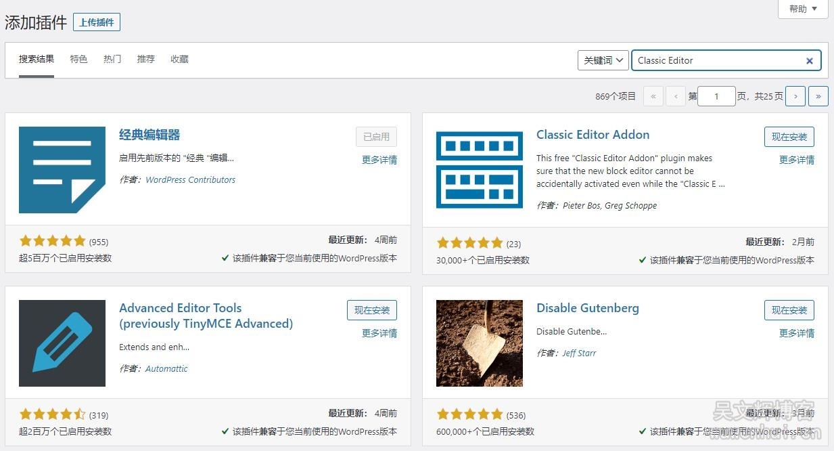
Task: Click the 上传插件 button
Action: [x=97, y=22]
